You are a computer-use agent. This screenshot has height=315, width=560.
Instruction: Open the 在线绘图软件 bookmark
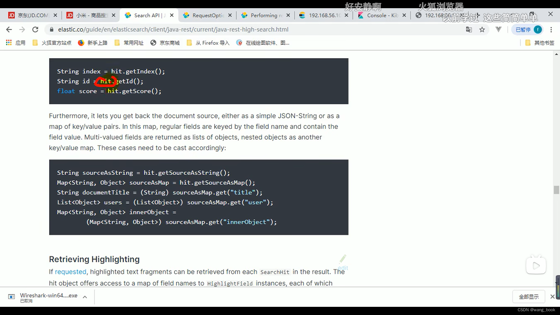pyautogui.click(x=263, y=43)
